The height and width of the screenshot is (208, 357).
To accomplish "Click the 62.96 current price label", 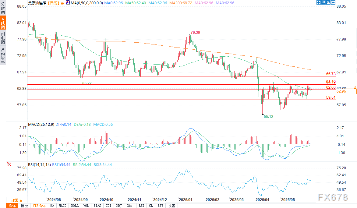I will point(346,91).
